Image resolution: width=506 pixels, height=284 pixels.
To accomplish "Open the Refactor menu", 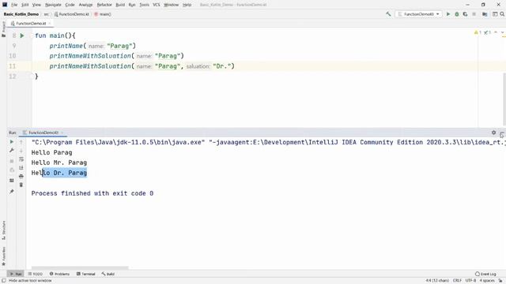I will (x=104, y=5).
